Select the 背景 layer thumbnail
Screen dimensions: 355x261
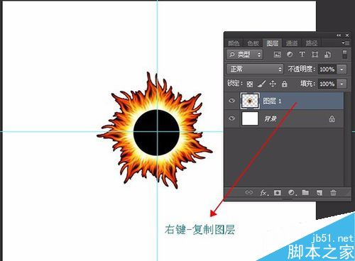(250, 118)
